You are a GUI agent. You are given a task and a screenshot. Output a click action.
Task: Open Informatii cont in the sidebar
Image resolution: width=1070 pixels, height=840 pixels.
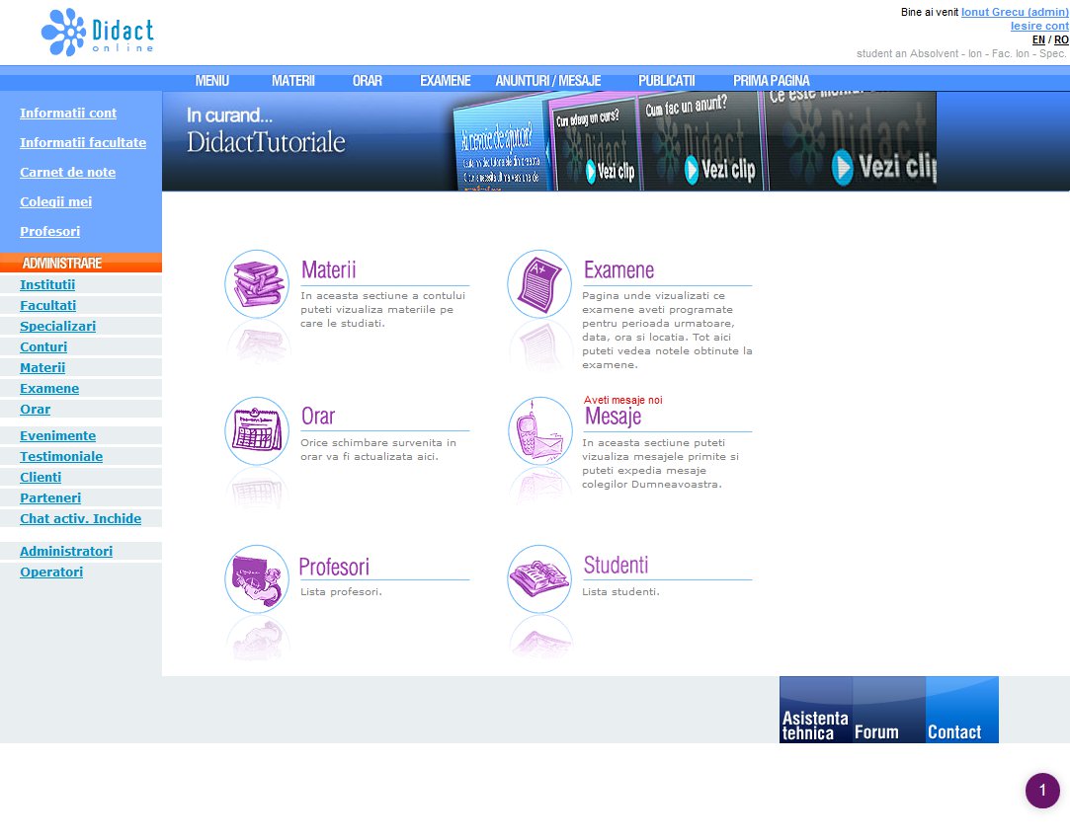(68, 114)
